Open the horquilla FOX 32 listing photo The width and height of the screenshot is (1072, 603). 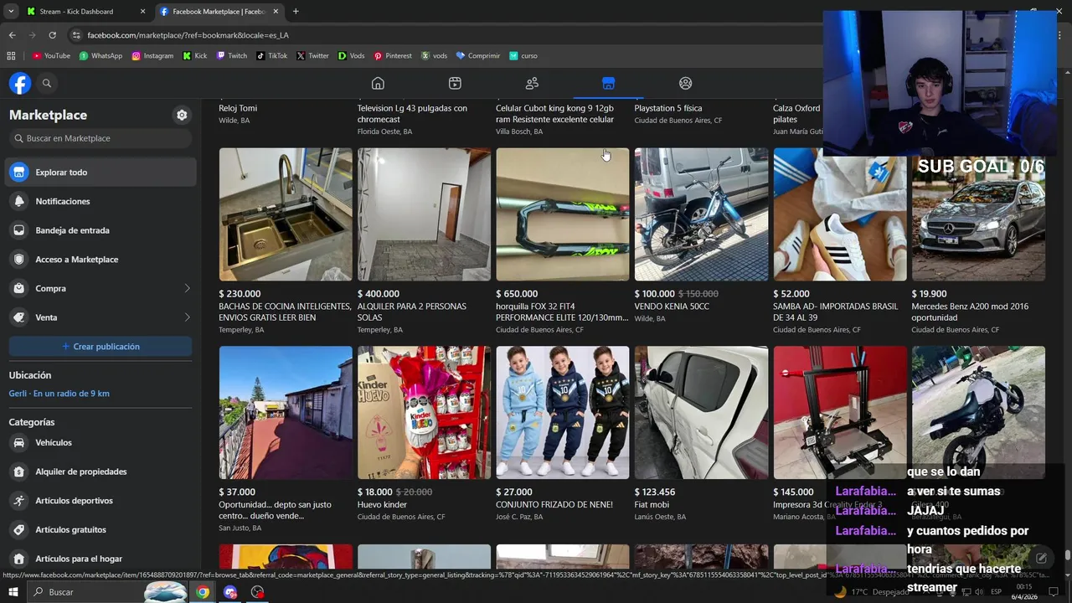(563, 214)
